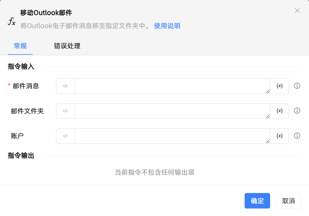Show info tooltip for 邮件消息
Image resolution: width=309 pixels, height=216 pixels.
(x=297, y=86)
